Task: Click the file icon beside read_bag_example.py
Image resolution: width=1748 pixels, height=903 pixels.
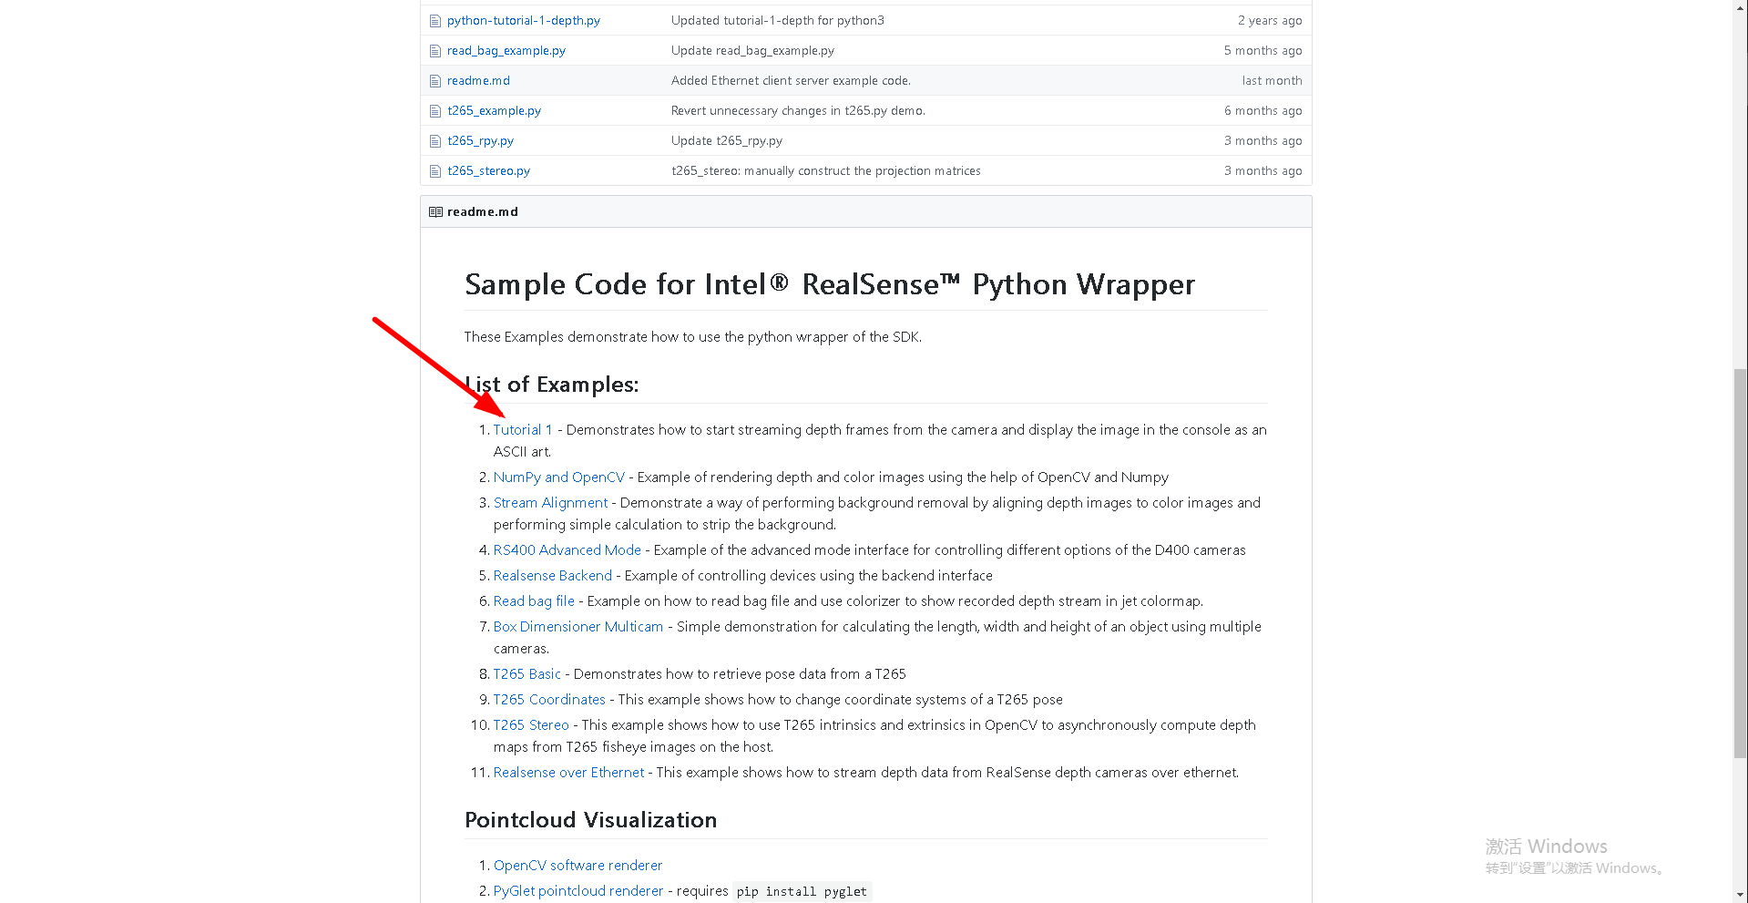Action: (x=434, y=51)
